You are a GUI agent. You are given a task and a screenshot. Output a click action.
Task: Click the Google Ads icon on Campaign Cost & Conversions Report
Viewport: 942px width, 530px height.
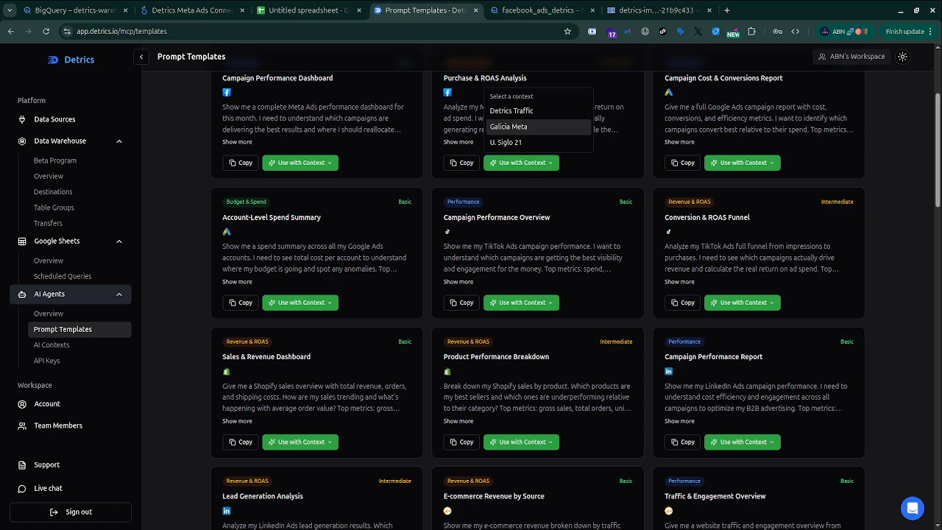tap(668, 92)
